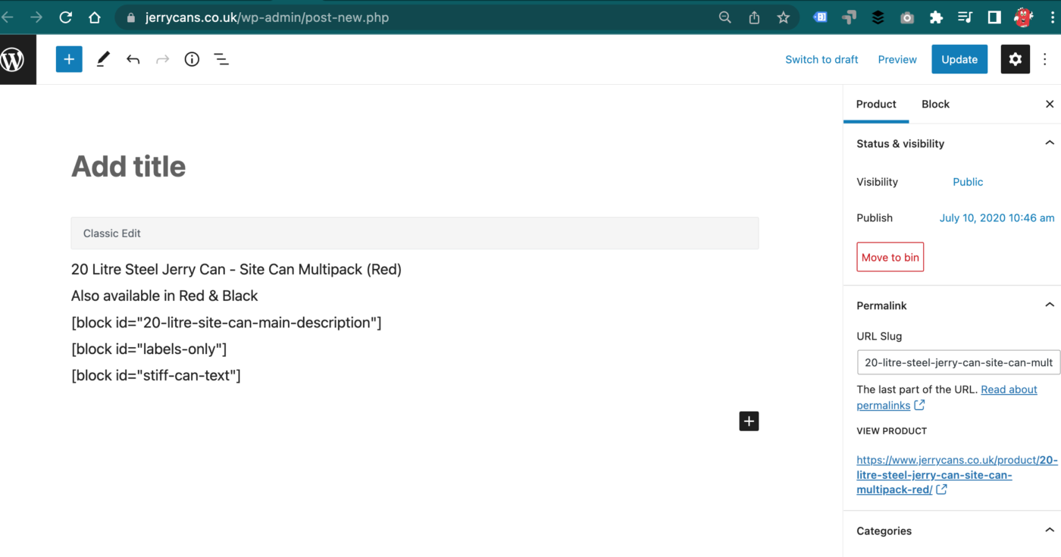Click the Move to bin button
The image size is (1061, 557).
tap(890, 257)
